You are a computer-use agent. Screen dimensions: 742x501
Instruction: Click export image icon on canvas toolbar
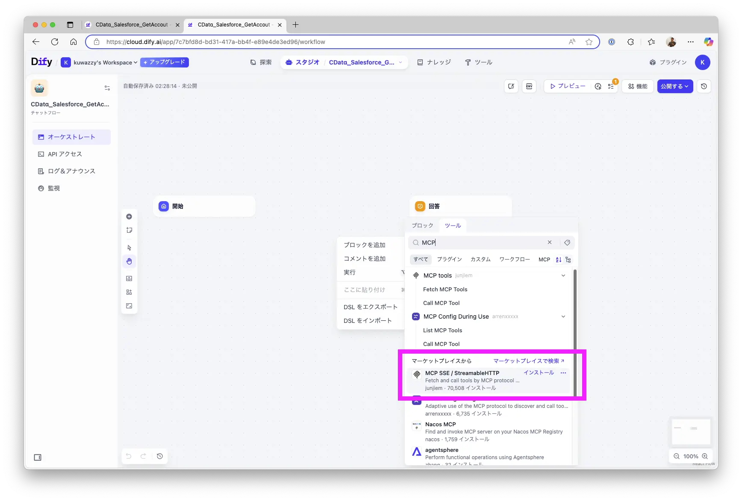click(129, 278)
